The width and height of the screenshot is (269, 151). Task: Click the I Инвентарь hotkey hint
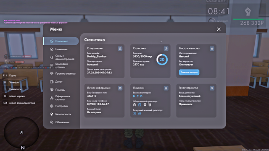click(x=12, y=89)
